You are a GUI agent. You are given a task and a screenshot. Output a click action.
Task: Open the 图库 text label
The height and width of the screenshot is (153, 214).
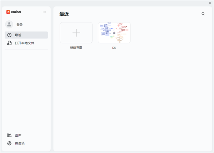point(18,135)
